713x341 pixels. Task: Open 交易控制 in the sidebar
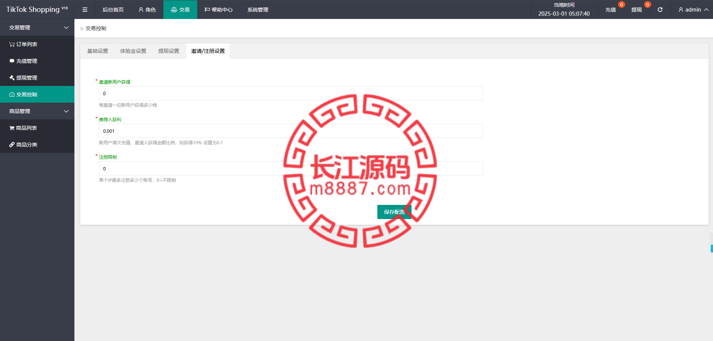click(37, 94)
